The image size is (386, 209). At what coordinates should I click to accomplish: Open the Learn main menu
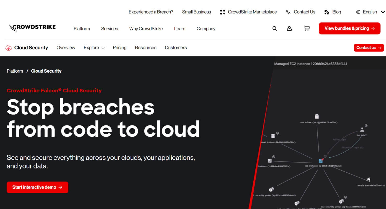(180, 29)
